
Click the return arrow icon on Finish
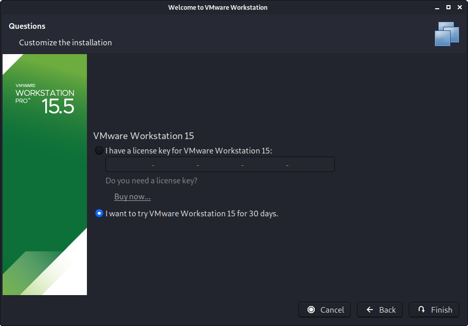click(x=422, y=310)
